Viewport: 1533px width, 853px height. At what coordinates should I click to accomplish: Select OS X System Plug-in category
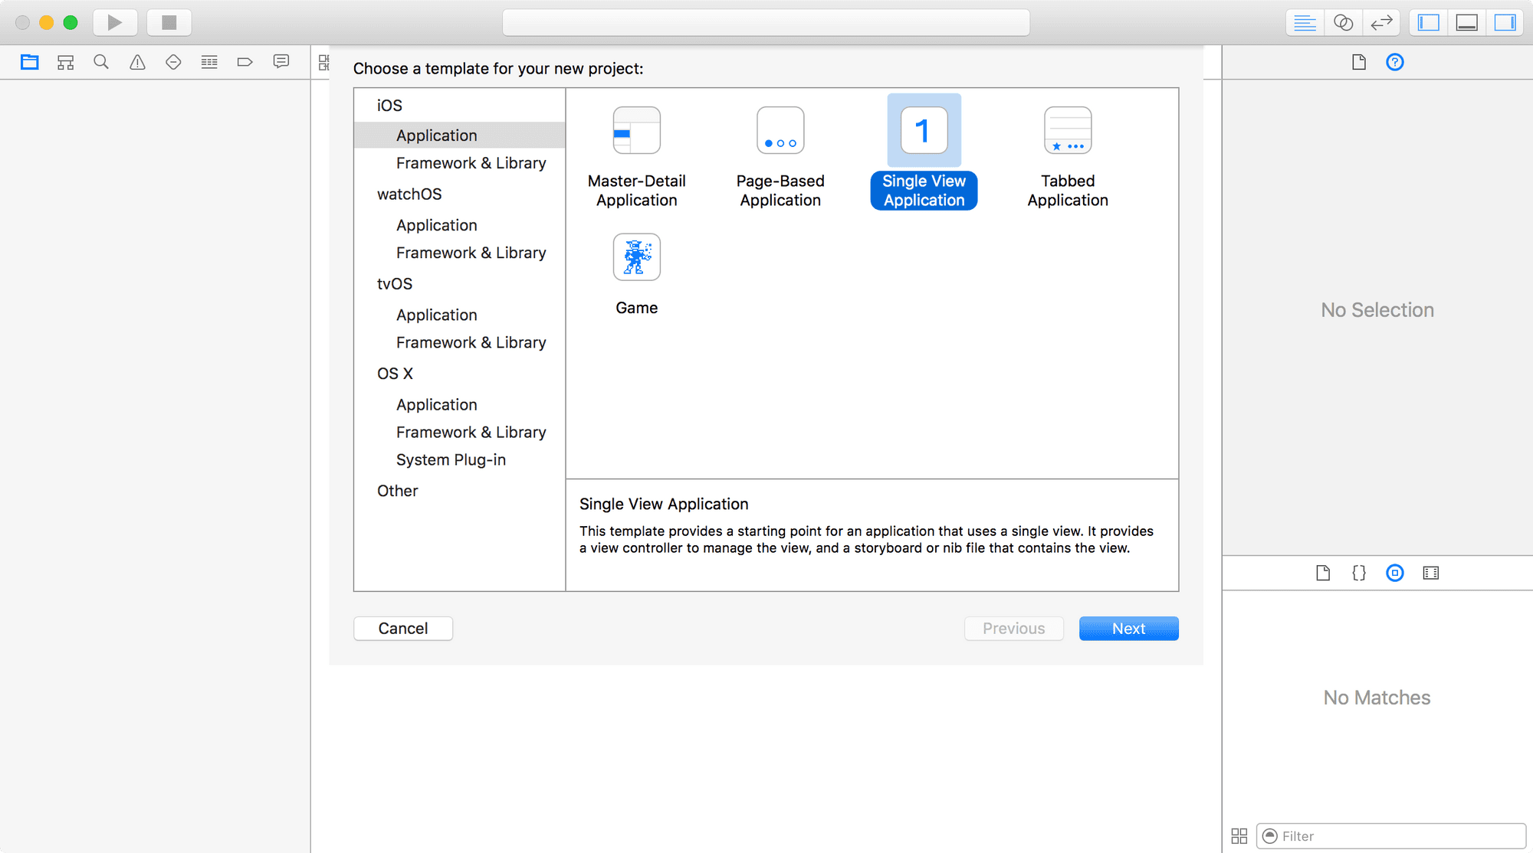451,459
